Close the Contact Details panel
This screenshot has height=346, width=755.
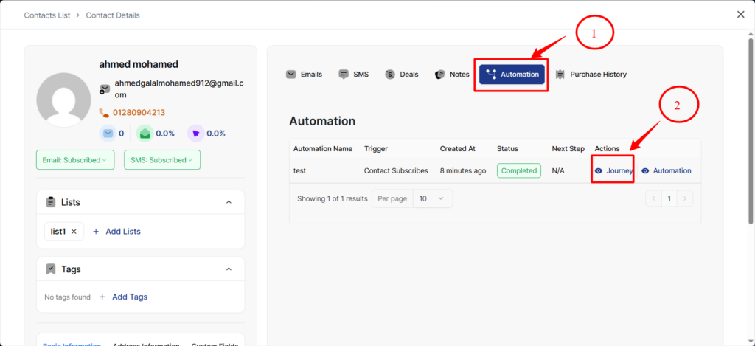741,15
